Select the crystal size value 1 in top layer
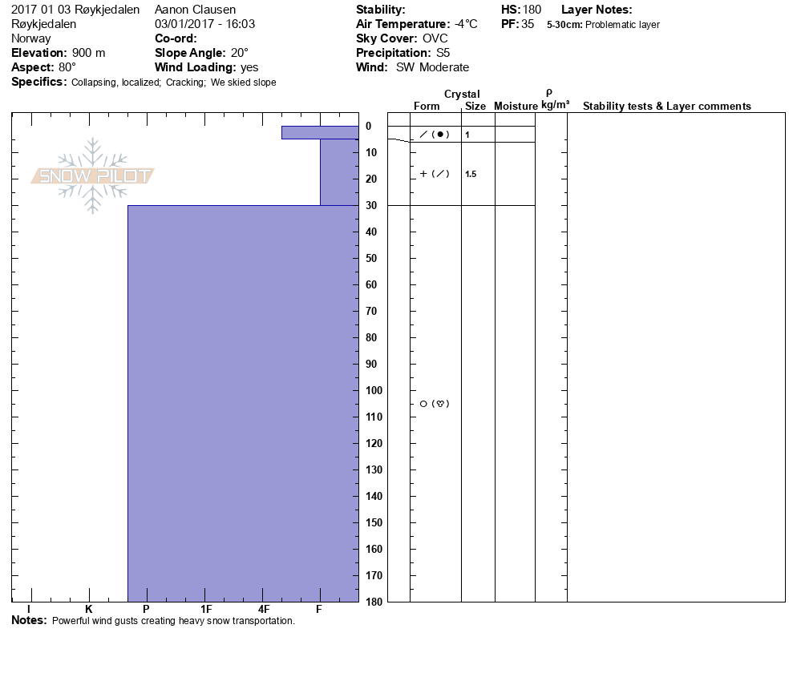797x673 pixels. pos(467,135)
